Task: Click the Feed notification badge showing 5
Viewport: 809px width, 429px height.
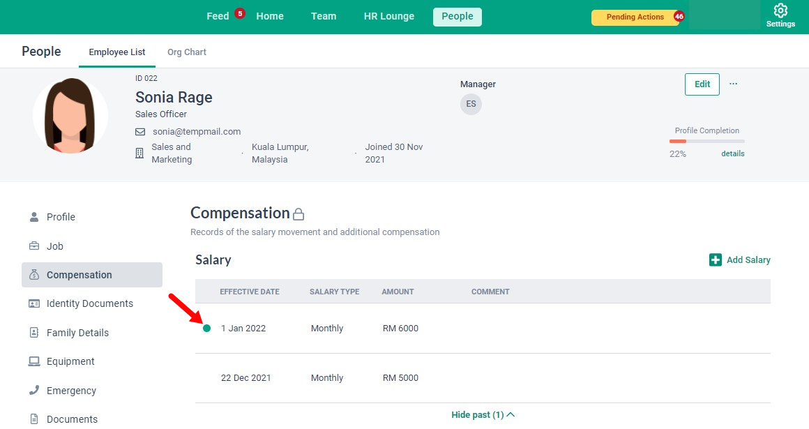Action: 240,13
